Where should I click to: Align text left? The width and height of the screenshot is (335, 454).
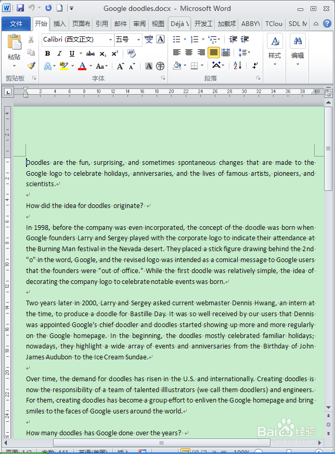pos(177,53)
